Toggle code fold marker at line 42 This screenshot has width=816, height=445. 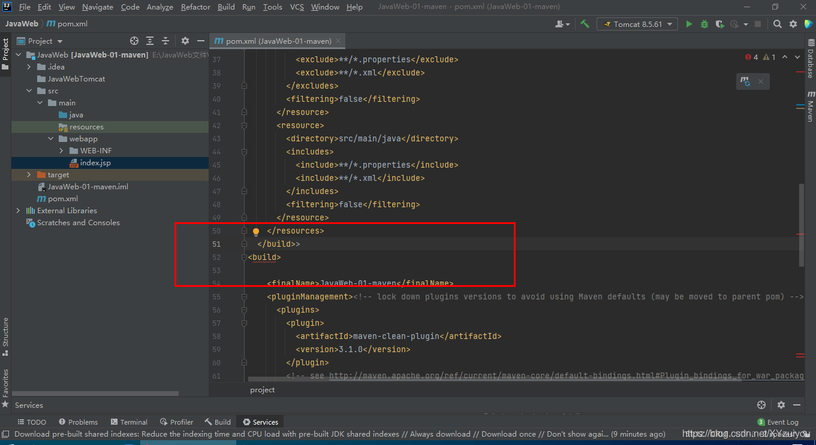[x=244, y=126]
